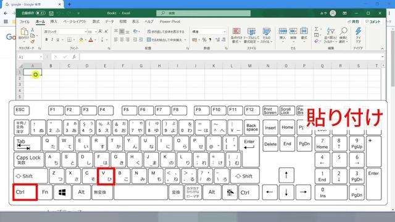395x222 pixels.
Task: Switch to the Insert tab
Action: (x=54, y=22)
